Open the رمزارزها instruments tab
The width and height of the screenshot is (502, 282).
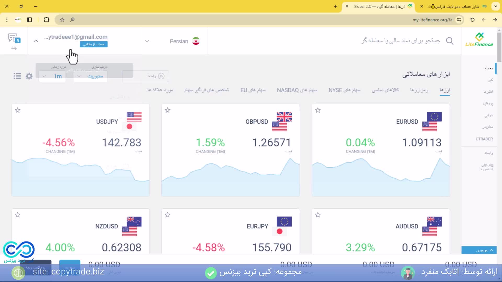(x=419, y=90)
